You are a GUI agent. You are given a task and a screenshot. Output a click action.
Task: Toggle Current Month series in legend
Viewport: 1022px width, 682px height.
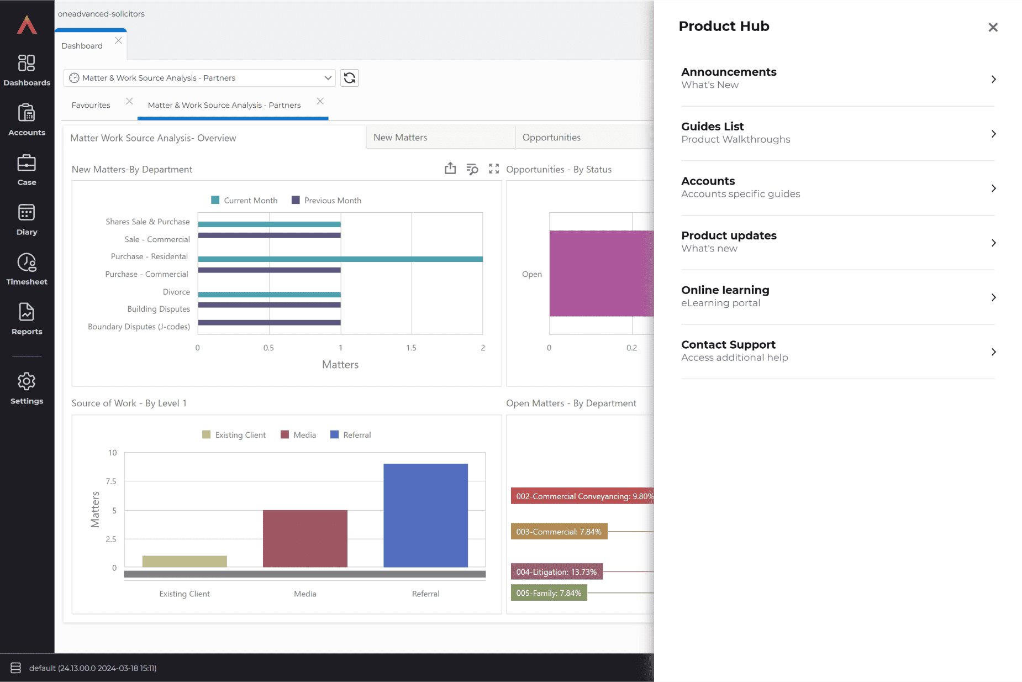click(x=244, y=201)
